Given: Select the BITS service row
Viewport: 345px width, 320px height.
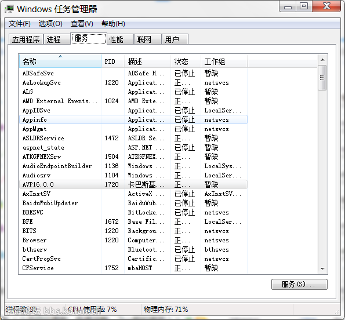Looking at the screenshot, I should (133, 231).
